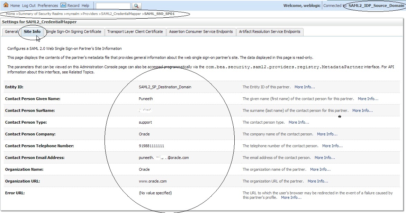Open Transport Layer Client Certificate tab
Screen dimensions: 406x213
(x=135, y=32)
